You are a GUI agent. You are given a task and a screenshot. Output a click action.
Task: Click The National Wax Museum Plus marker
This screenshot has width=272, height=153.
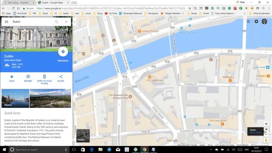point(130,96)
